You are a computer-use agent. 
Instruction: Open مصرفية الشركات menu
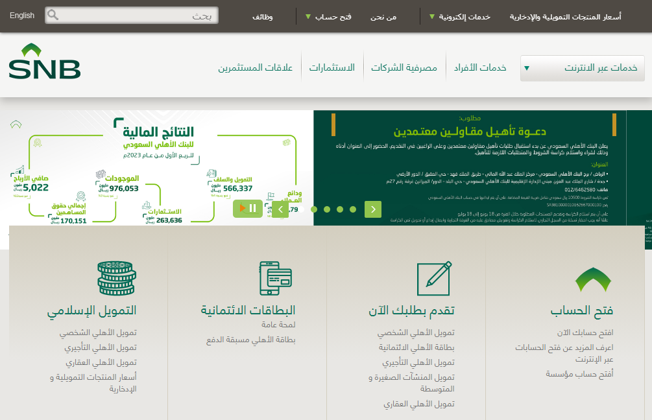tap(404, 67)
